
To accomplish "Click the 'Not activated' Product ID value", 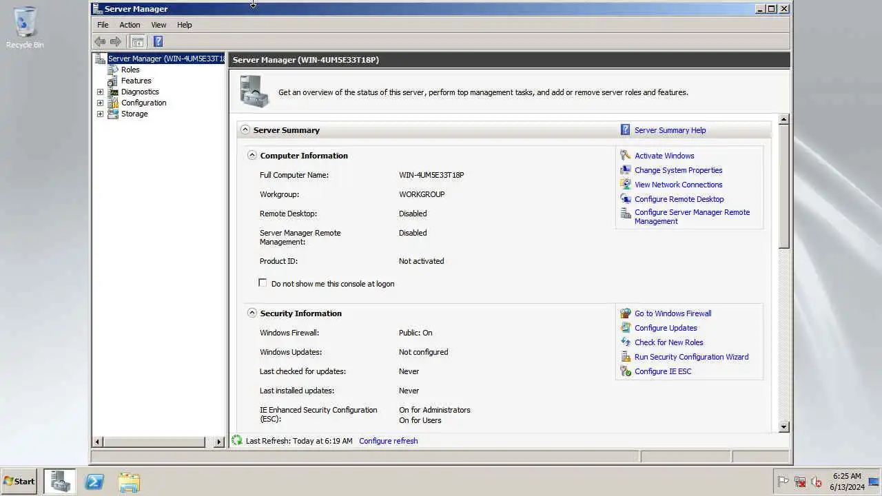I will pos(421,261).
